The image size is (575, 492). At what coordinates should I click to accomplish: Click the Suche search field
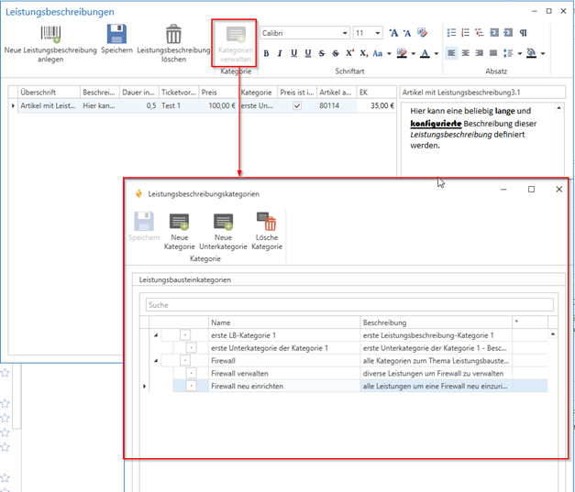[348, 304]
